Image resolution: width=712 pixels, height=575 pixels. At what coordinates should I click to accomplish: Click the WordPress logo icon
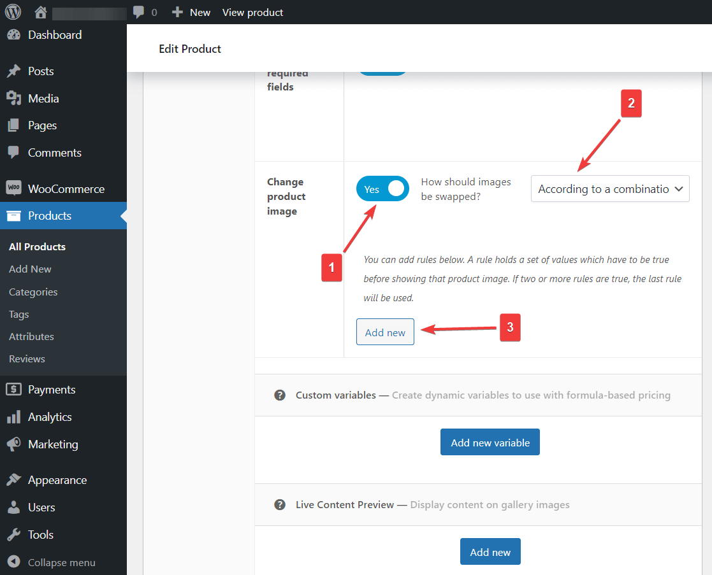pyautogui.click(x=13, y=12)
